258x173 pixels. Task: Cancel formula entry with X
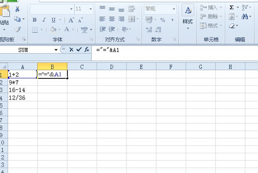tap(71, 49)
